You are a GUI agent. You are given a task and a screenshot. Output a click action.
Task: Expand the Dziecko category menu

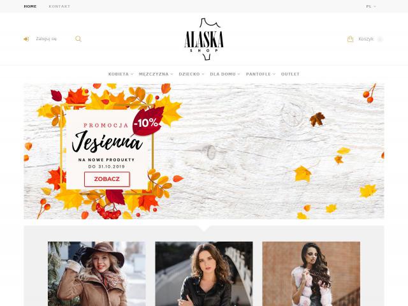(x=191, y=74)
